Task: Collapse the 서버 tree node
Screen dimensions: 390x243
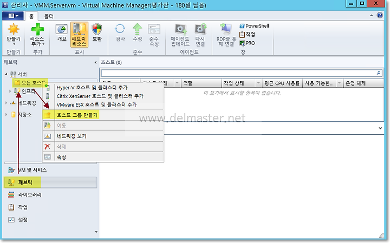Action: (6, 74)
